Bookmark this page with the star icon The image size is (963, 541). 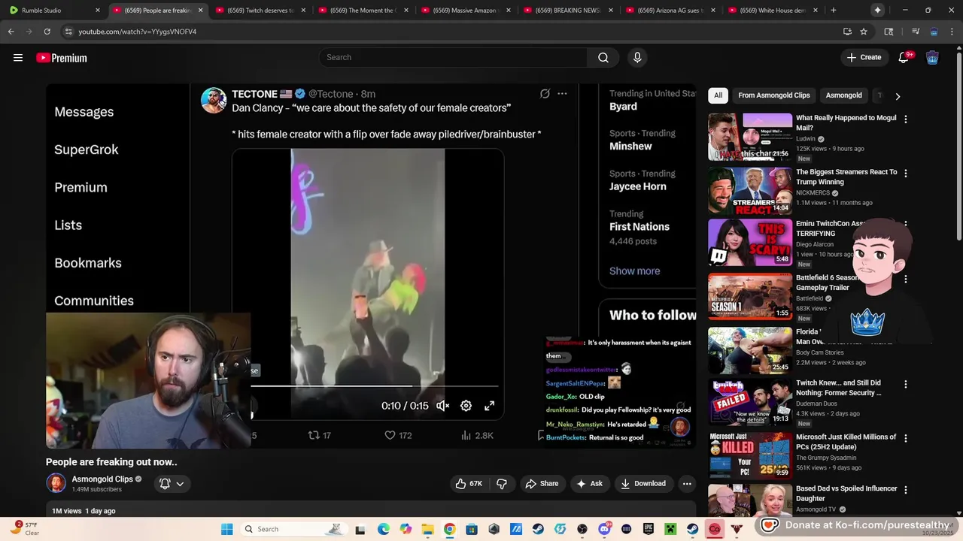point(864,32)
